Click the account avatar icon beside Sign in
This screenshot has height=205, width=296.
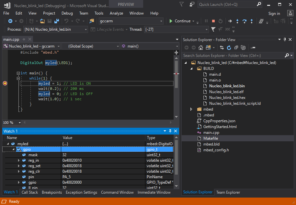[x=290, y=13]
